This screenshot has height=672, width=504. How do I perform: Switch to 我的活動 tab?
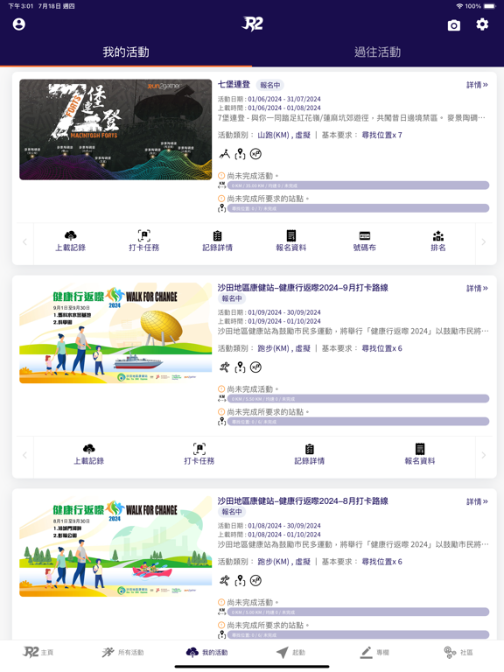click(x=126, y=52)
